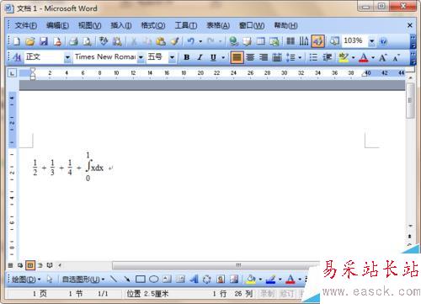Insert WordArt from drawing toolbar

tap(194, 279)
